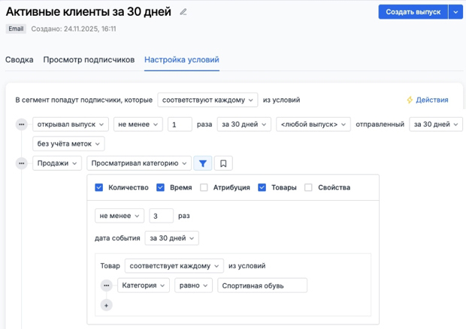466x329 pixels.
Task: Open the ellipsis menu for Продажи condition
Action: point(22,163)
